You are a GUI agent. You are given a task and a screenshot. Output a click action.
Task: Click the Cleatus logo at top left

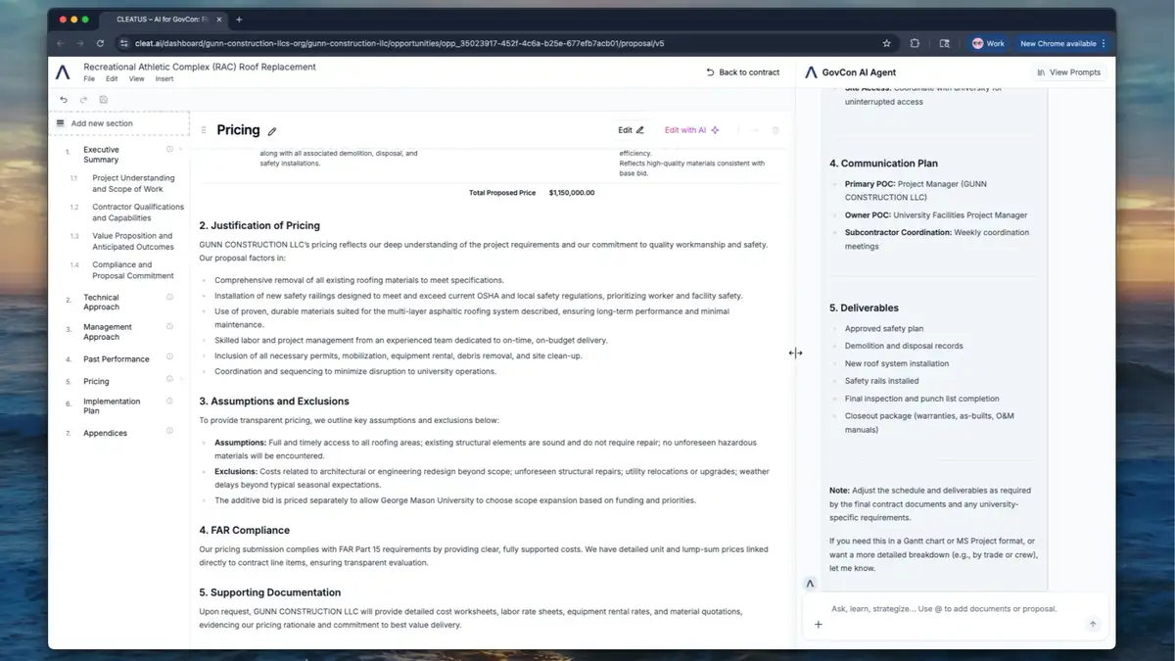[64, 72]
